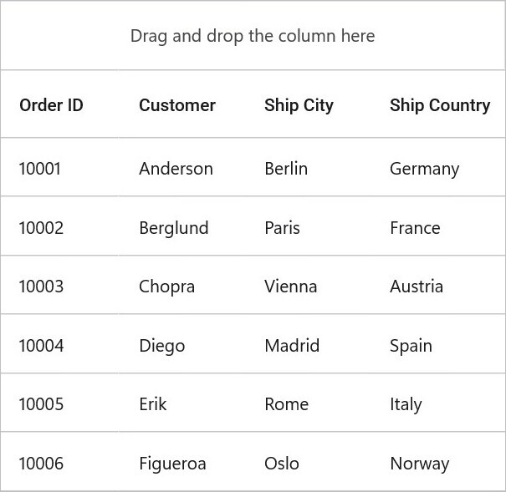Select order 10001 cell
This screenshot has width=506, height=492.
point(59,167)
